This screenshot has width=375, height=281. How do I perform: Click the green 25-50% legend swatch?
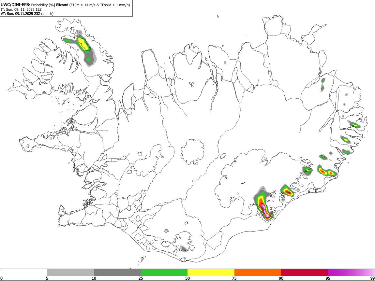click(164, 273)
